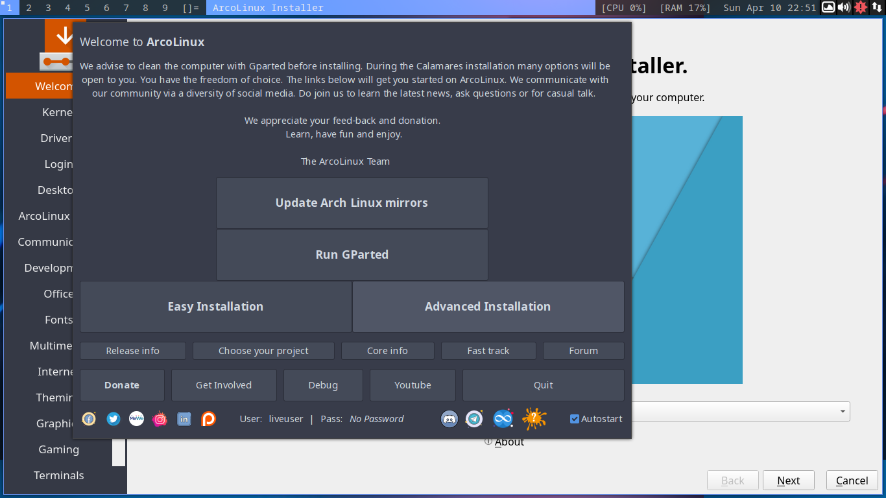This screenshot has height=498, width=886.
Task: Open the Discord chat icon
Action: 449,419
